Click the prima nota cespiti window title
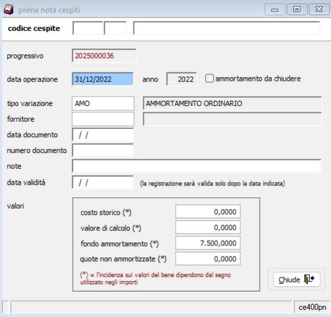Viewport: 331px width, 317px height. pos(50,10)
